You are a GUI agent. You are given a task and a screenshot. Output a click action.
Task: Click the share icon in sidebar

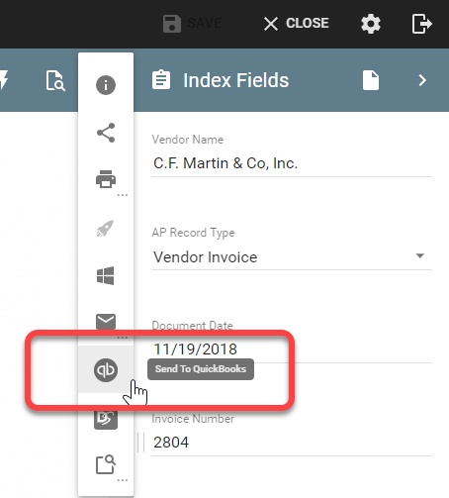[x=106, y=133]
